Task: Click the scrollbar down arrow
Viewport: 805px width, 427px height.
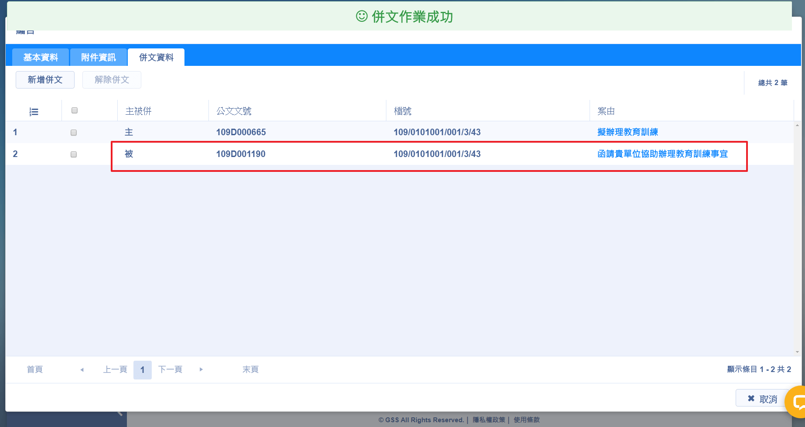Action: (x=797, y=352)
